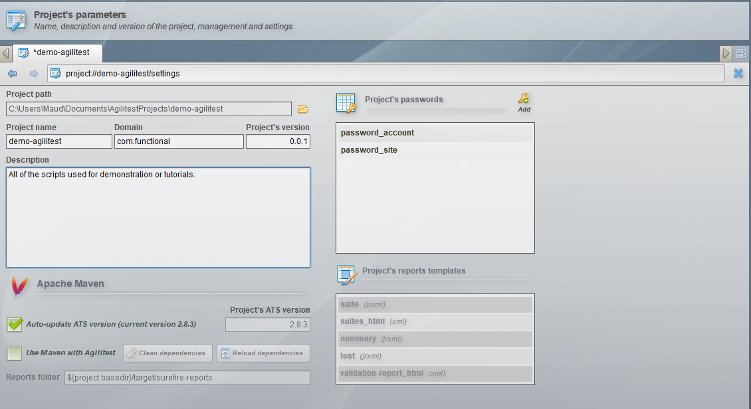Select the validation-report_html (xml) template
Image resolution: width=751 pixels, height=409 pixels.
(435, 373)
